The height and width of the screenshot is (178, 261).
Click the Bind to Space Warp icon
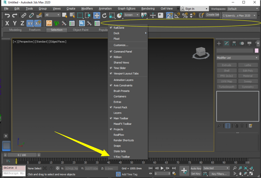click(39, 15)
